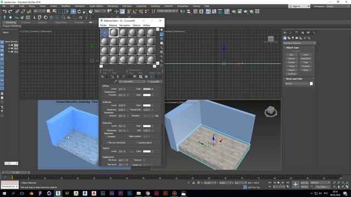Click the material eyedropper pick icon
The width and height of the screenshot is (351, 197).
point(116,82)
